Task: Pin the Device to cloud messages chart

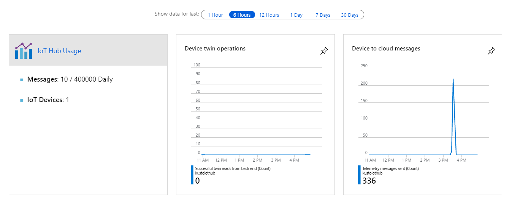Action: 491,51
